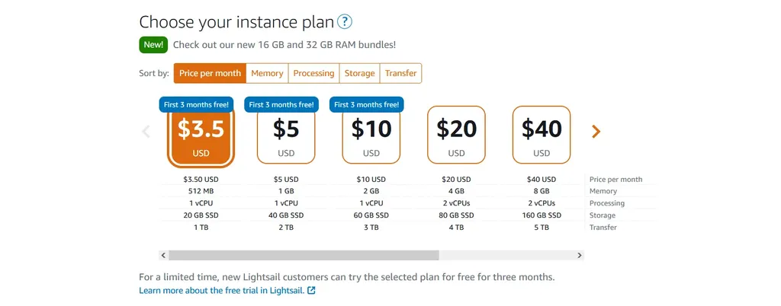
Task: Click the horizontal scrollbar thumb
Action: coord(304,255)
